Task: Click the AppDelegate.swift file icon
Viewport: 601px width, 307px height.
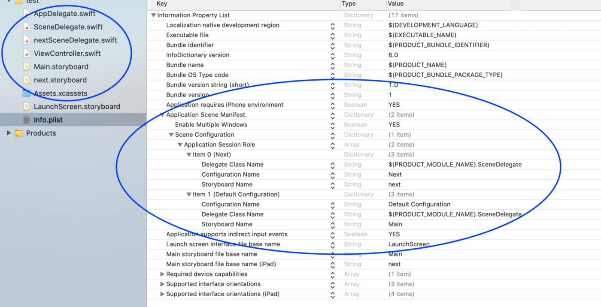Action: 27,14
